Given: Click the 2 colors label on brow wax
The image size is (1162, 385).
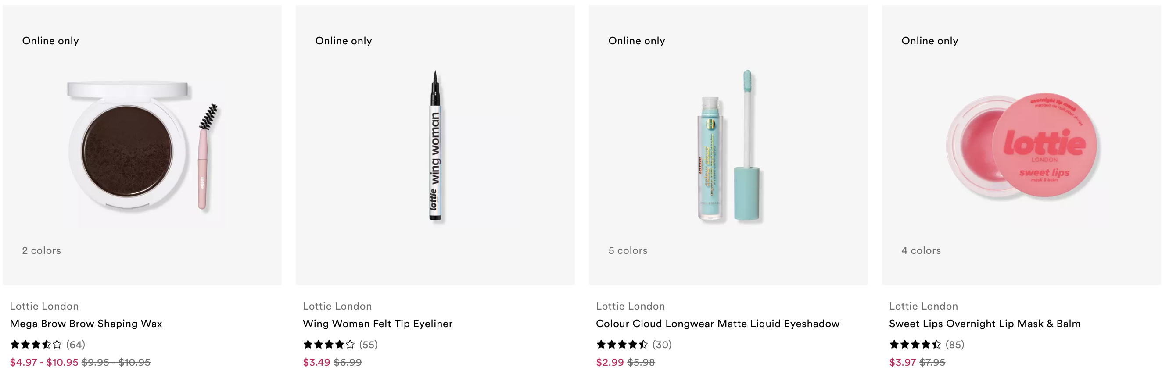Looking at the screenshot, I should coord(42,251).
